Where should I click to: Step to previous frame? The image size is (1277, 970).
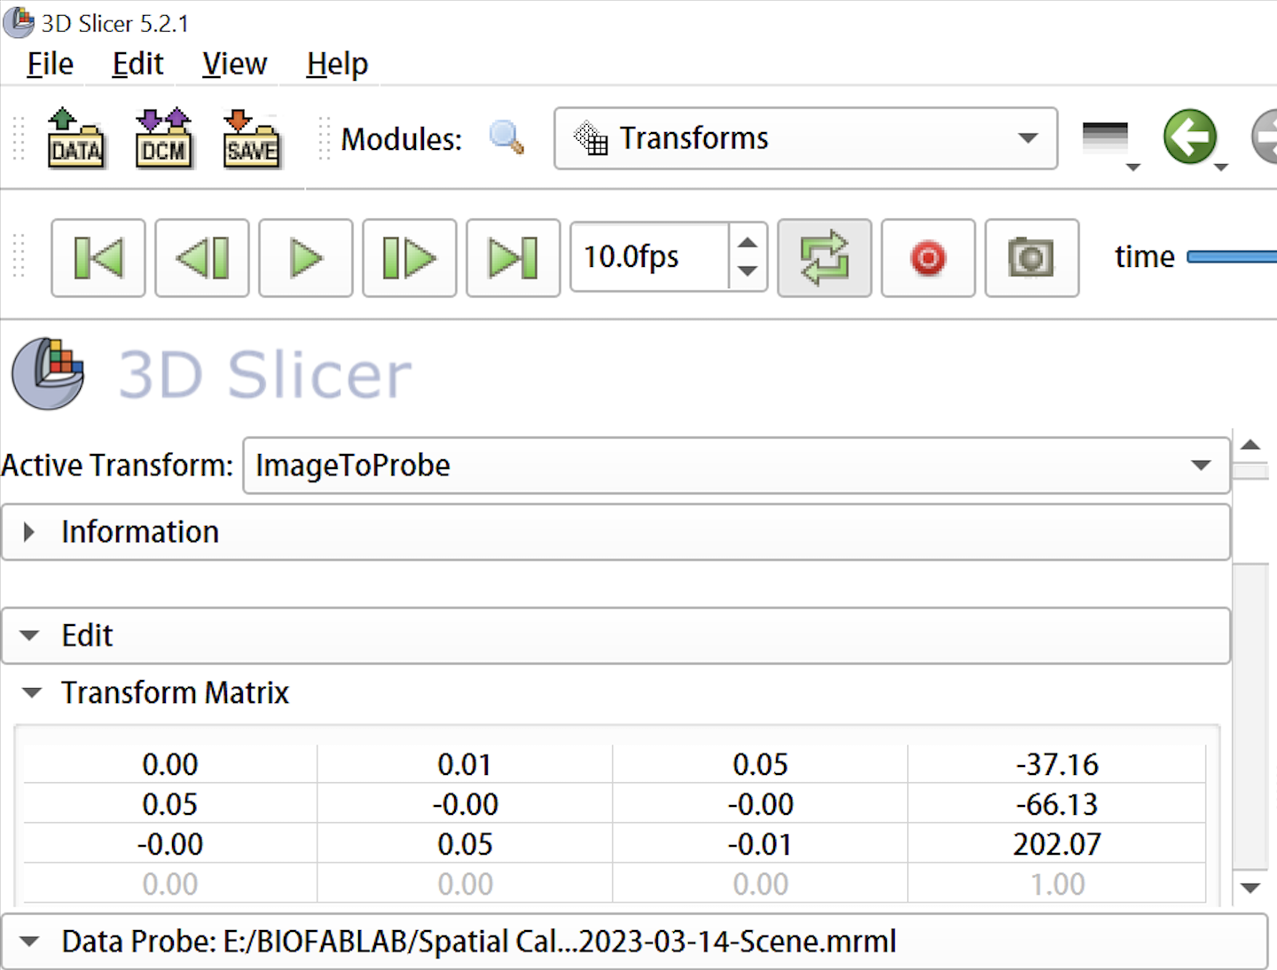(202, 258)
